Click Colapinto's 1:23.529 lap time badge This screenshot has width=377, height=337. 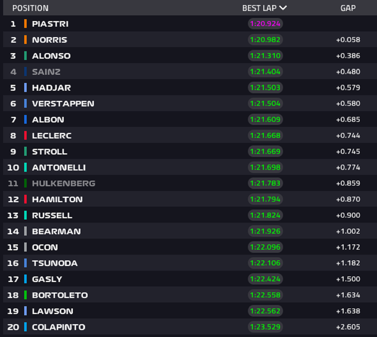265,327
